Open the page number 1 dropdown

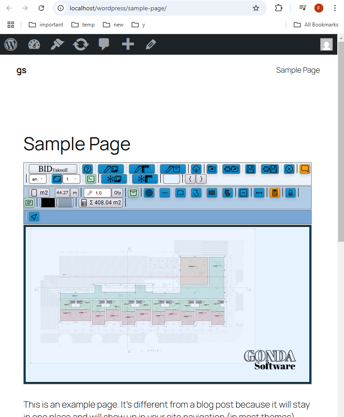pos(71,179)
